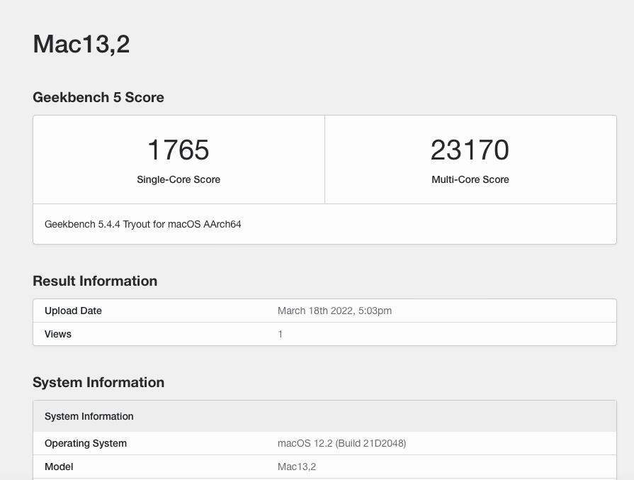This screenshot has width=634, height=480.
Task: Click the Operating System row label
Action: pos(86,444)
